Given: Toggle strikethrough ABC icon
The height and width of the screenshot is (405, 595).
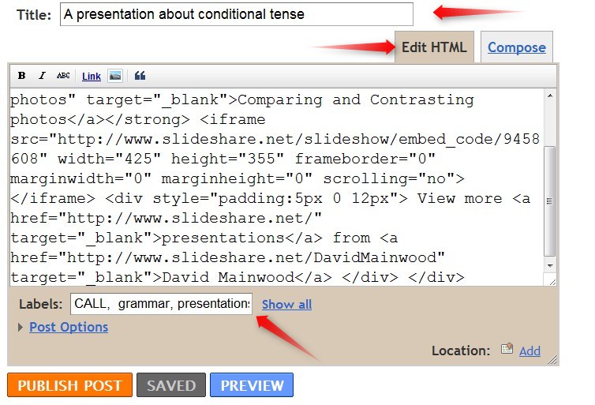Looking at the screenshot, I should [x=63, y=76].
